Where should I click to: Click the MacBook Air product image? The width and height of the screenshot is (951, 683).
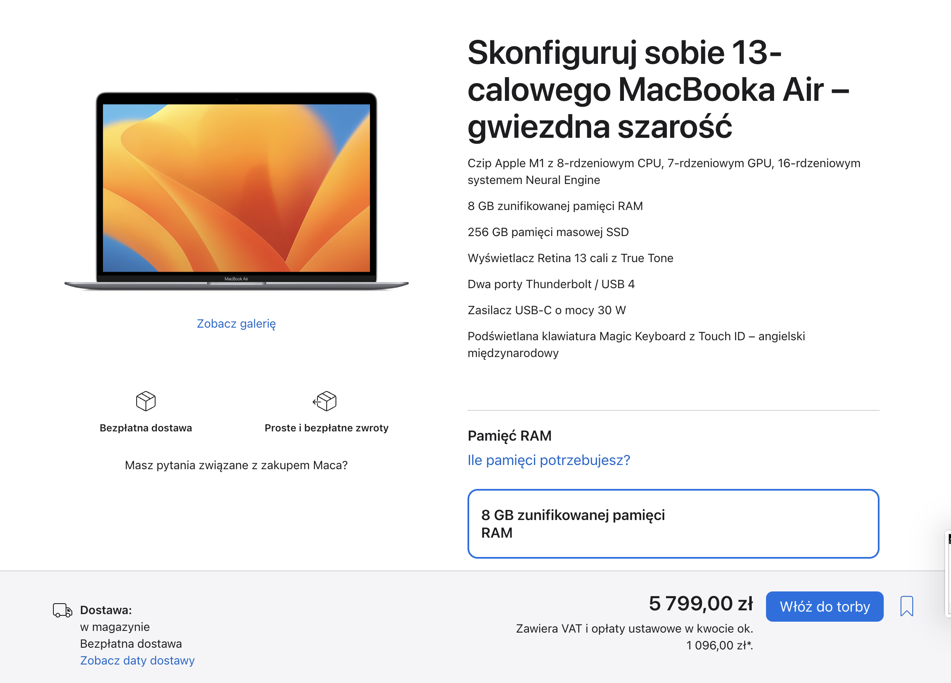tap(236, 191)
